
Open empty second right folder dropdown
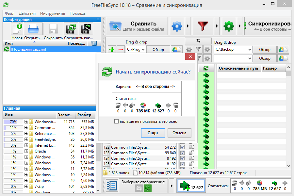(250, 58)
